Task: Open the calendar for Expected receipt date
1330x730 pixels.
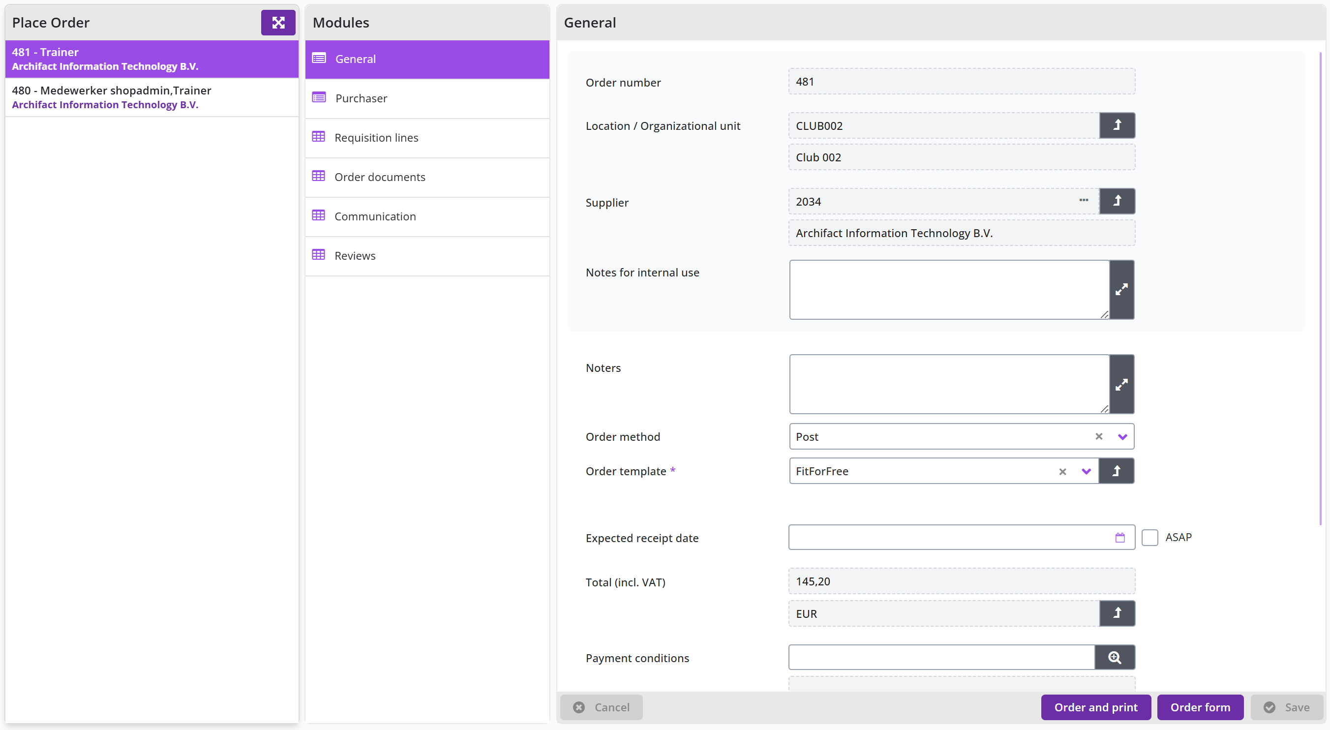Action: tap(1120, 538)
